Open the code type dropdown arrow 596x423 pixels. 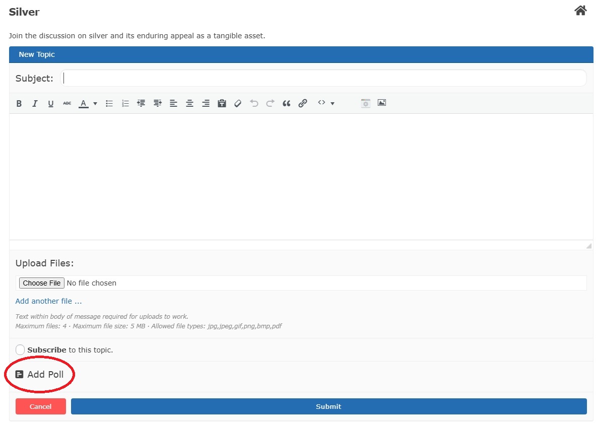[333, 103]
